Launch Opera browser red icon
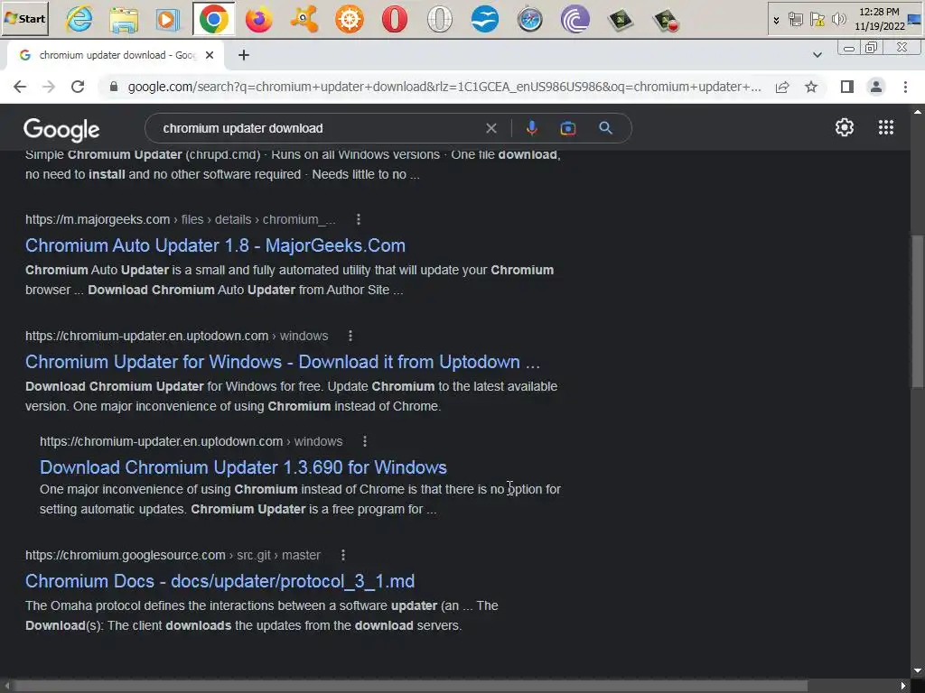925x693 pixels. tap(394, 19)
